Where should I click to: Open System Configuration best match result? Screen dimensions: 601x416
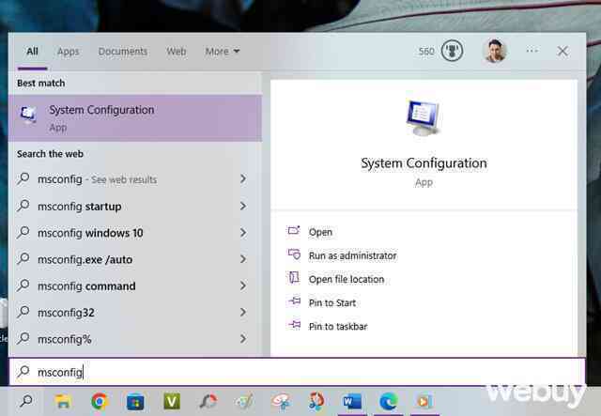click(x=135, y=118)
